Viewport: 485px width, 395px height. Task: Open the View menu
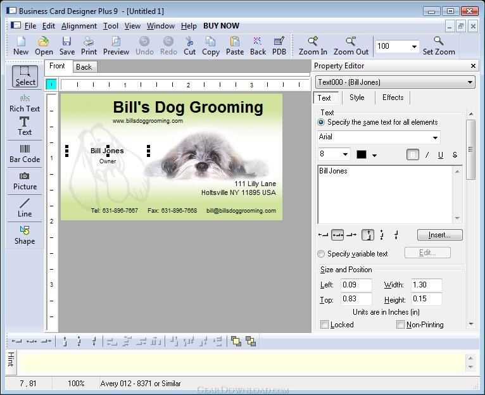pos(132,26)
